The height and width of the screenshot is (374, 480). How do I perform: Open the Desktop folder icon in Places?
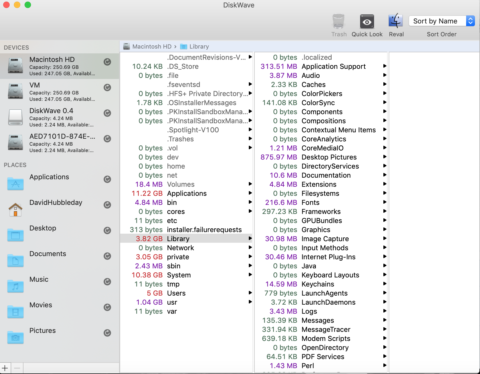coord(15,235)
